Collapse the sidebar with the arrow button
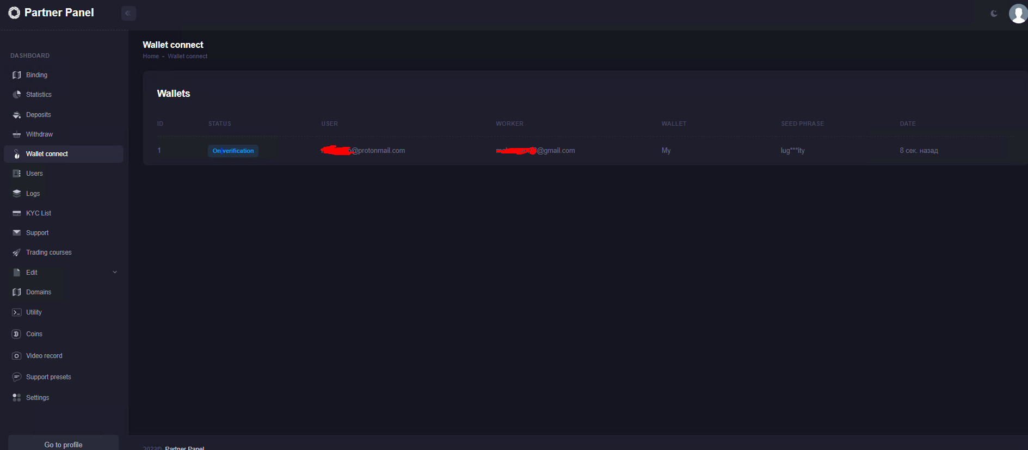This screenshot has height=450, width=1028. (x=128, y=13)
